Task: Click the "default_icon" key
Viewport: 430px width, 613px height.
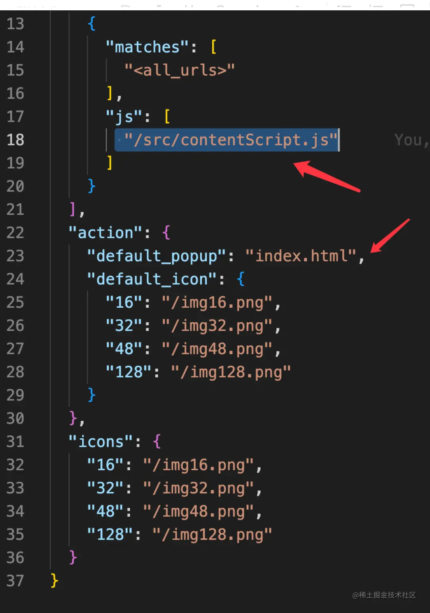Action: click(x=152, y=279)
